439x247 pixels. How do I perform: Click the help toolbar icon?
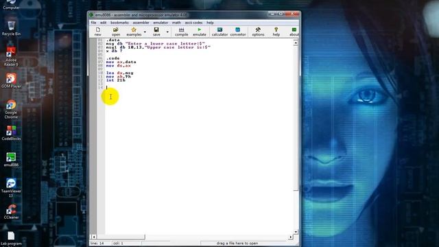coord(276,32)
